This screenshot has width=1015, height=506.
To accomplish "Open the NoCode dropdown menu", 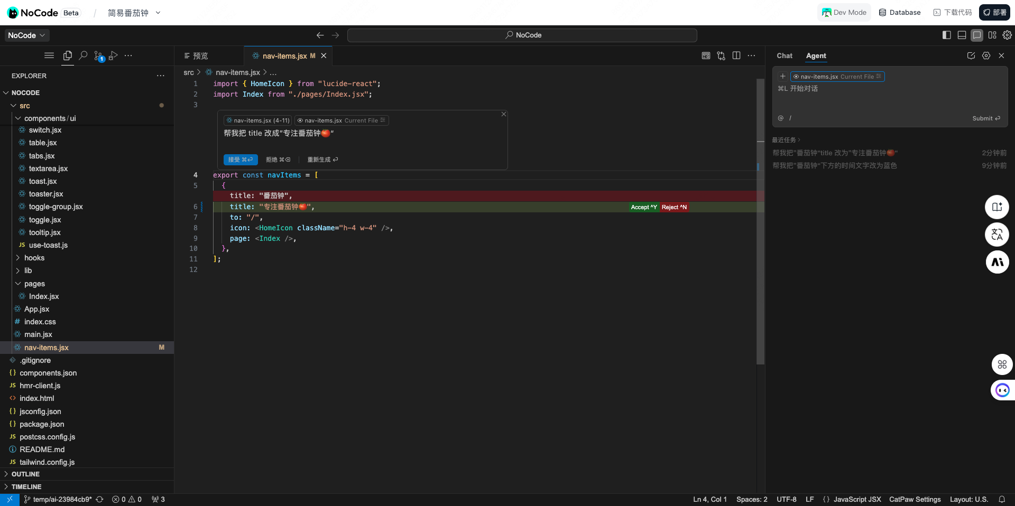I will [x=27, y=35].
